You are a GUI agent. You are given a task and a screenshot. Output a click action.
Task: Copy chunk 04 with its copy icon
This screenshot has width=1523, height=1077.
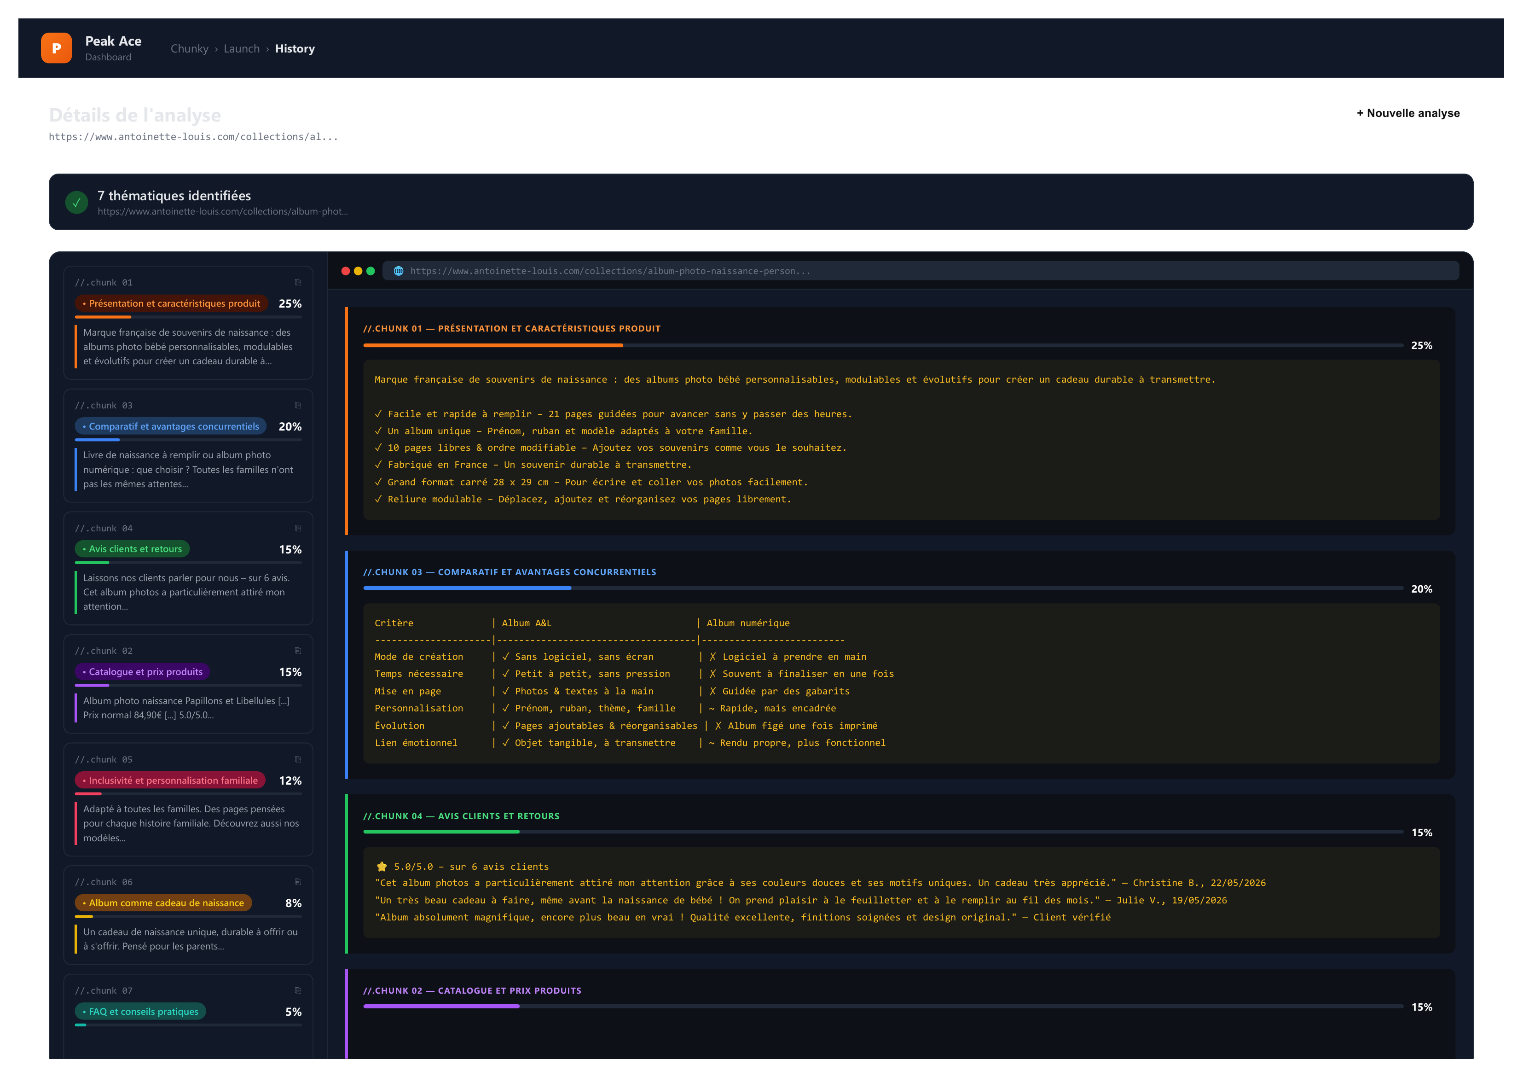tap(298, 528)
